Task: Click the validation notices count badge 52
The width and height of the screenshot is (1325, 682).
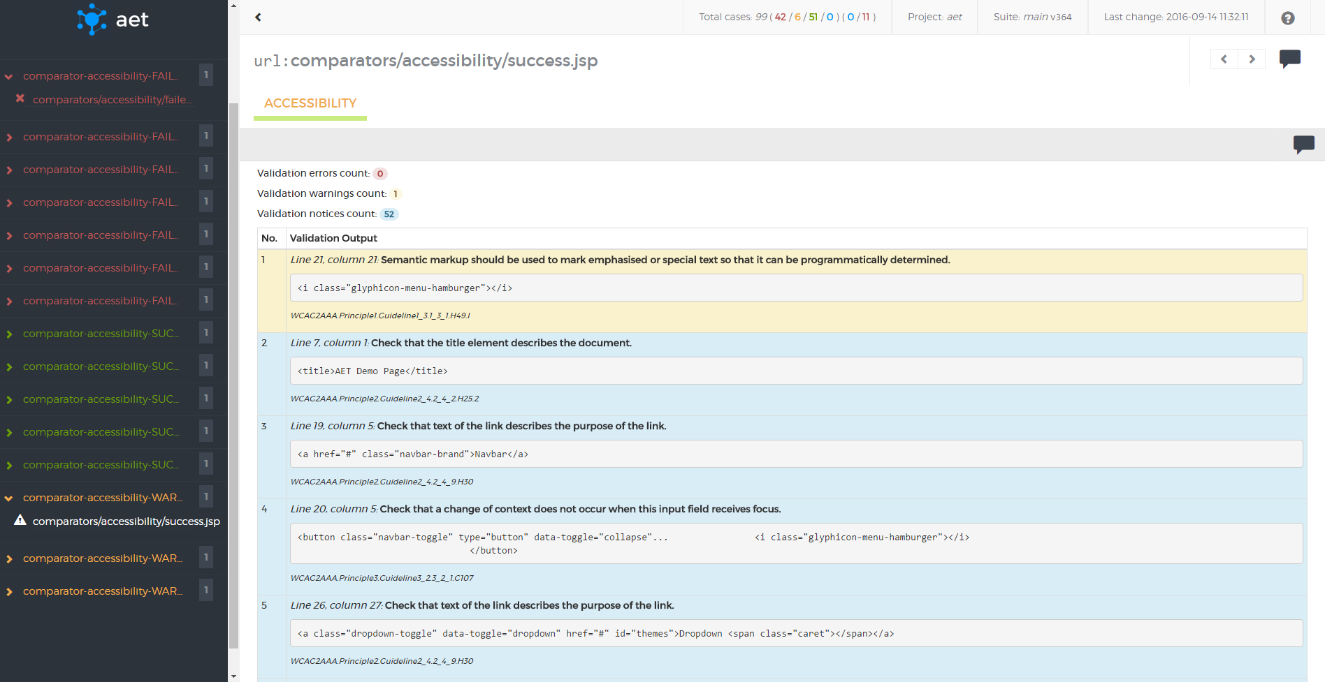Action: tap(389, 214)
